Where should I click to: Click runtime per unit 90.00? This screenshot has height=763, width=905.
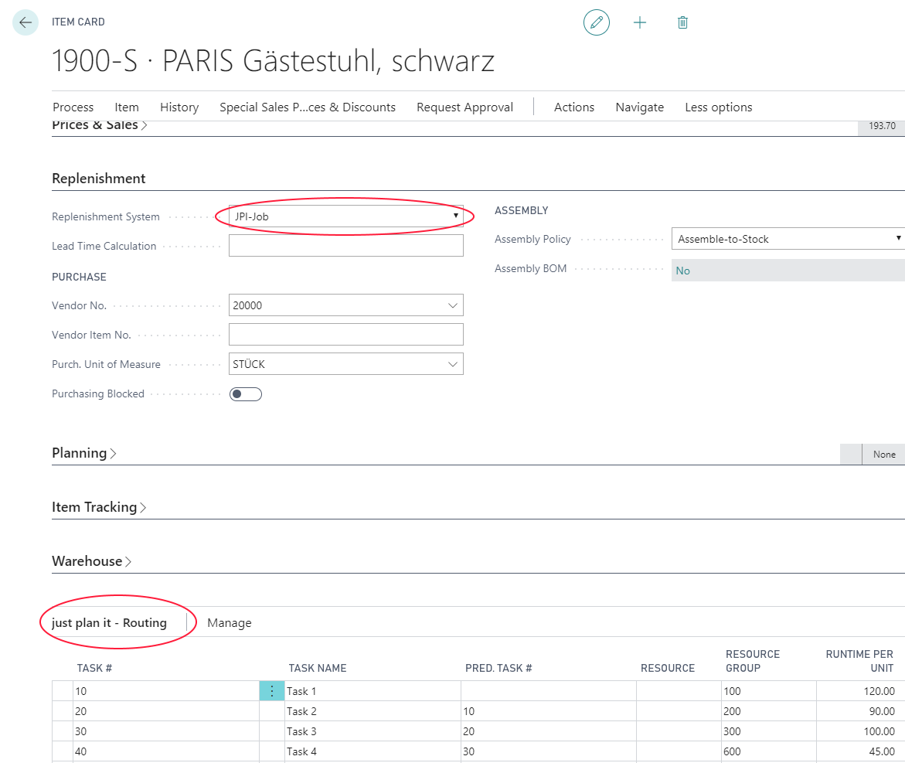(x=860, y=711)
